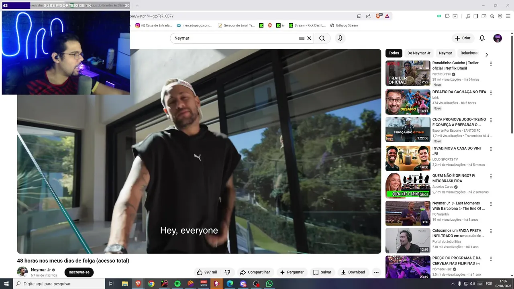Click the video player to pause
Image resolution: width=514 pixels, height=289 pixels.
click(x=199, y=151)
